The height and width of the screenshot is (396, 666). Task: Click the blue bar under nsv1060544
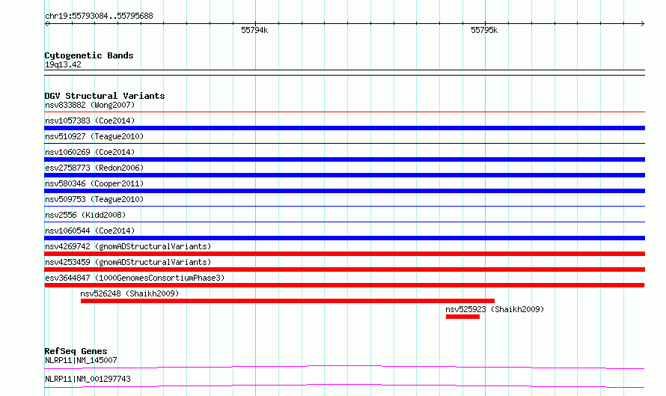[x=344, y=238]
